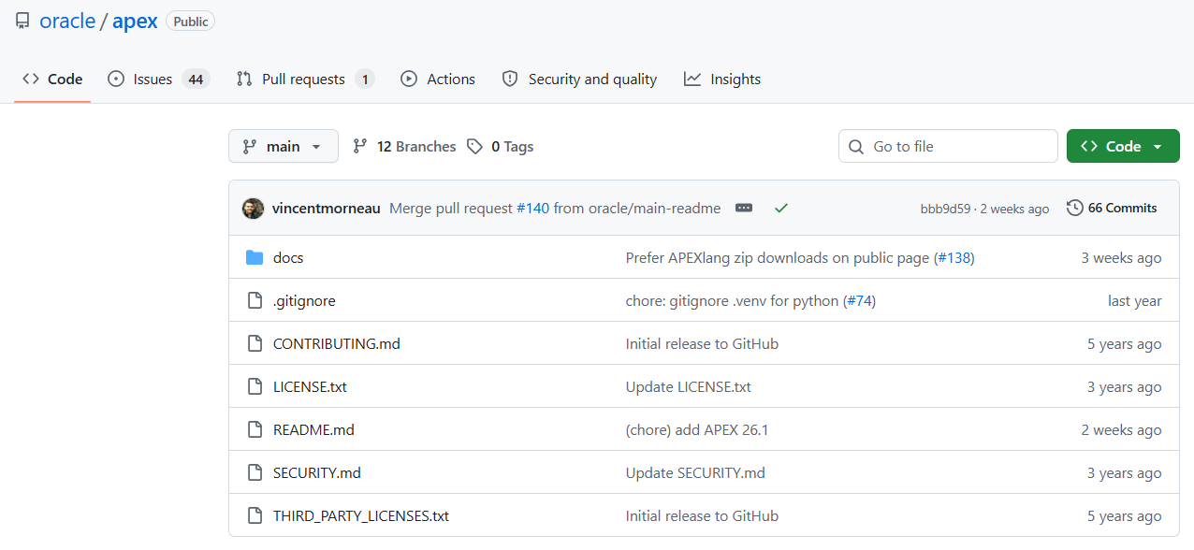
Task: Click the green check status icon
Action: [781, 209]
